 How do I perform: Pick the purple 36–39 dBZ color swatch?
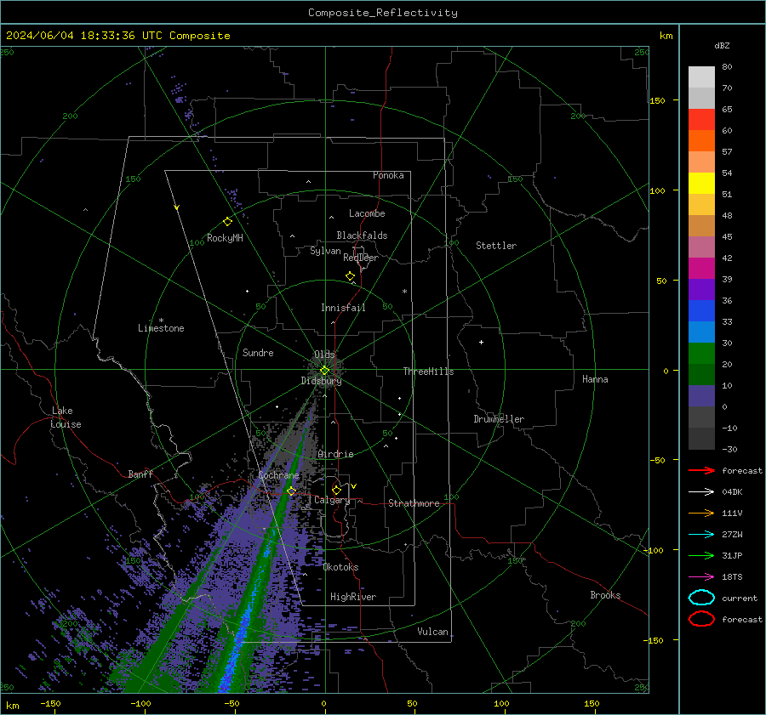[701, 290]
